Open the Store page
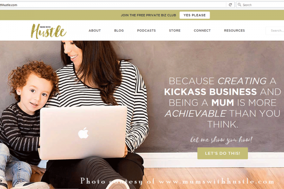The width and height of the screenshot is (284, 189). point(175,31)
